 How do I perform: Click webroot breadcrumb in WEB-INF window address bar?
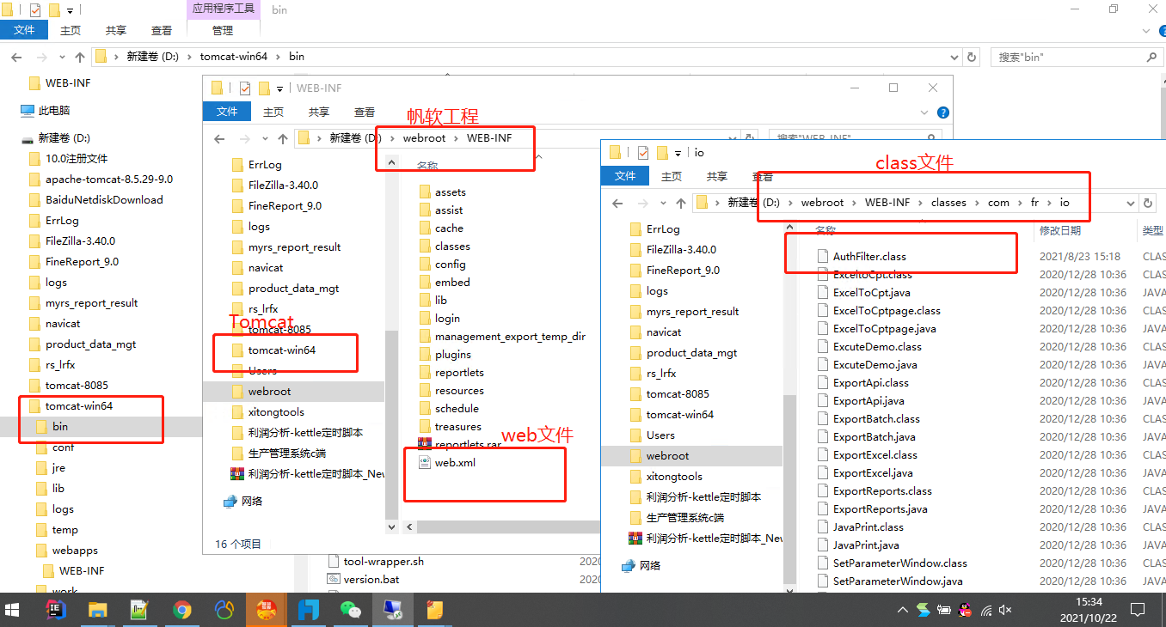(423, 138)
